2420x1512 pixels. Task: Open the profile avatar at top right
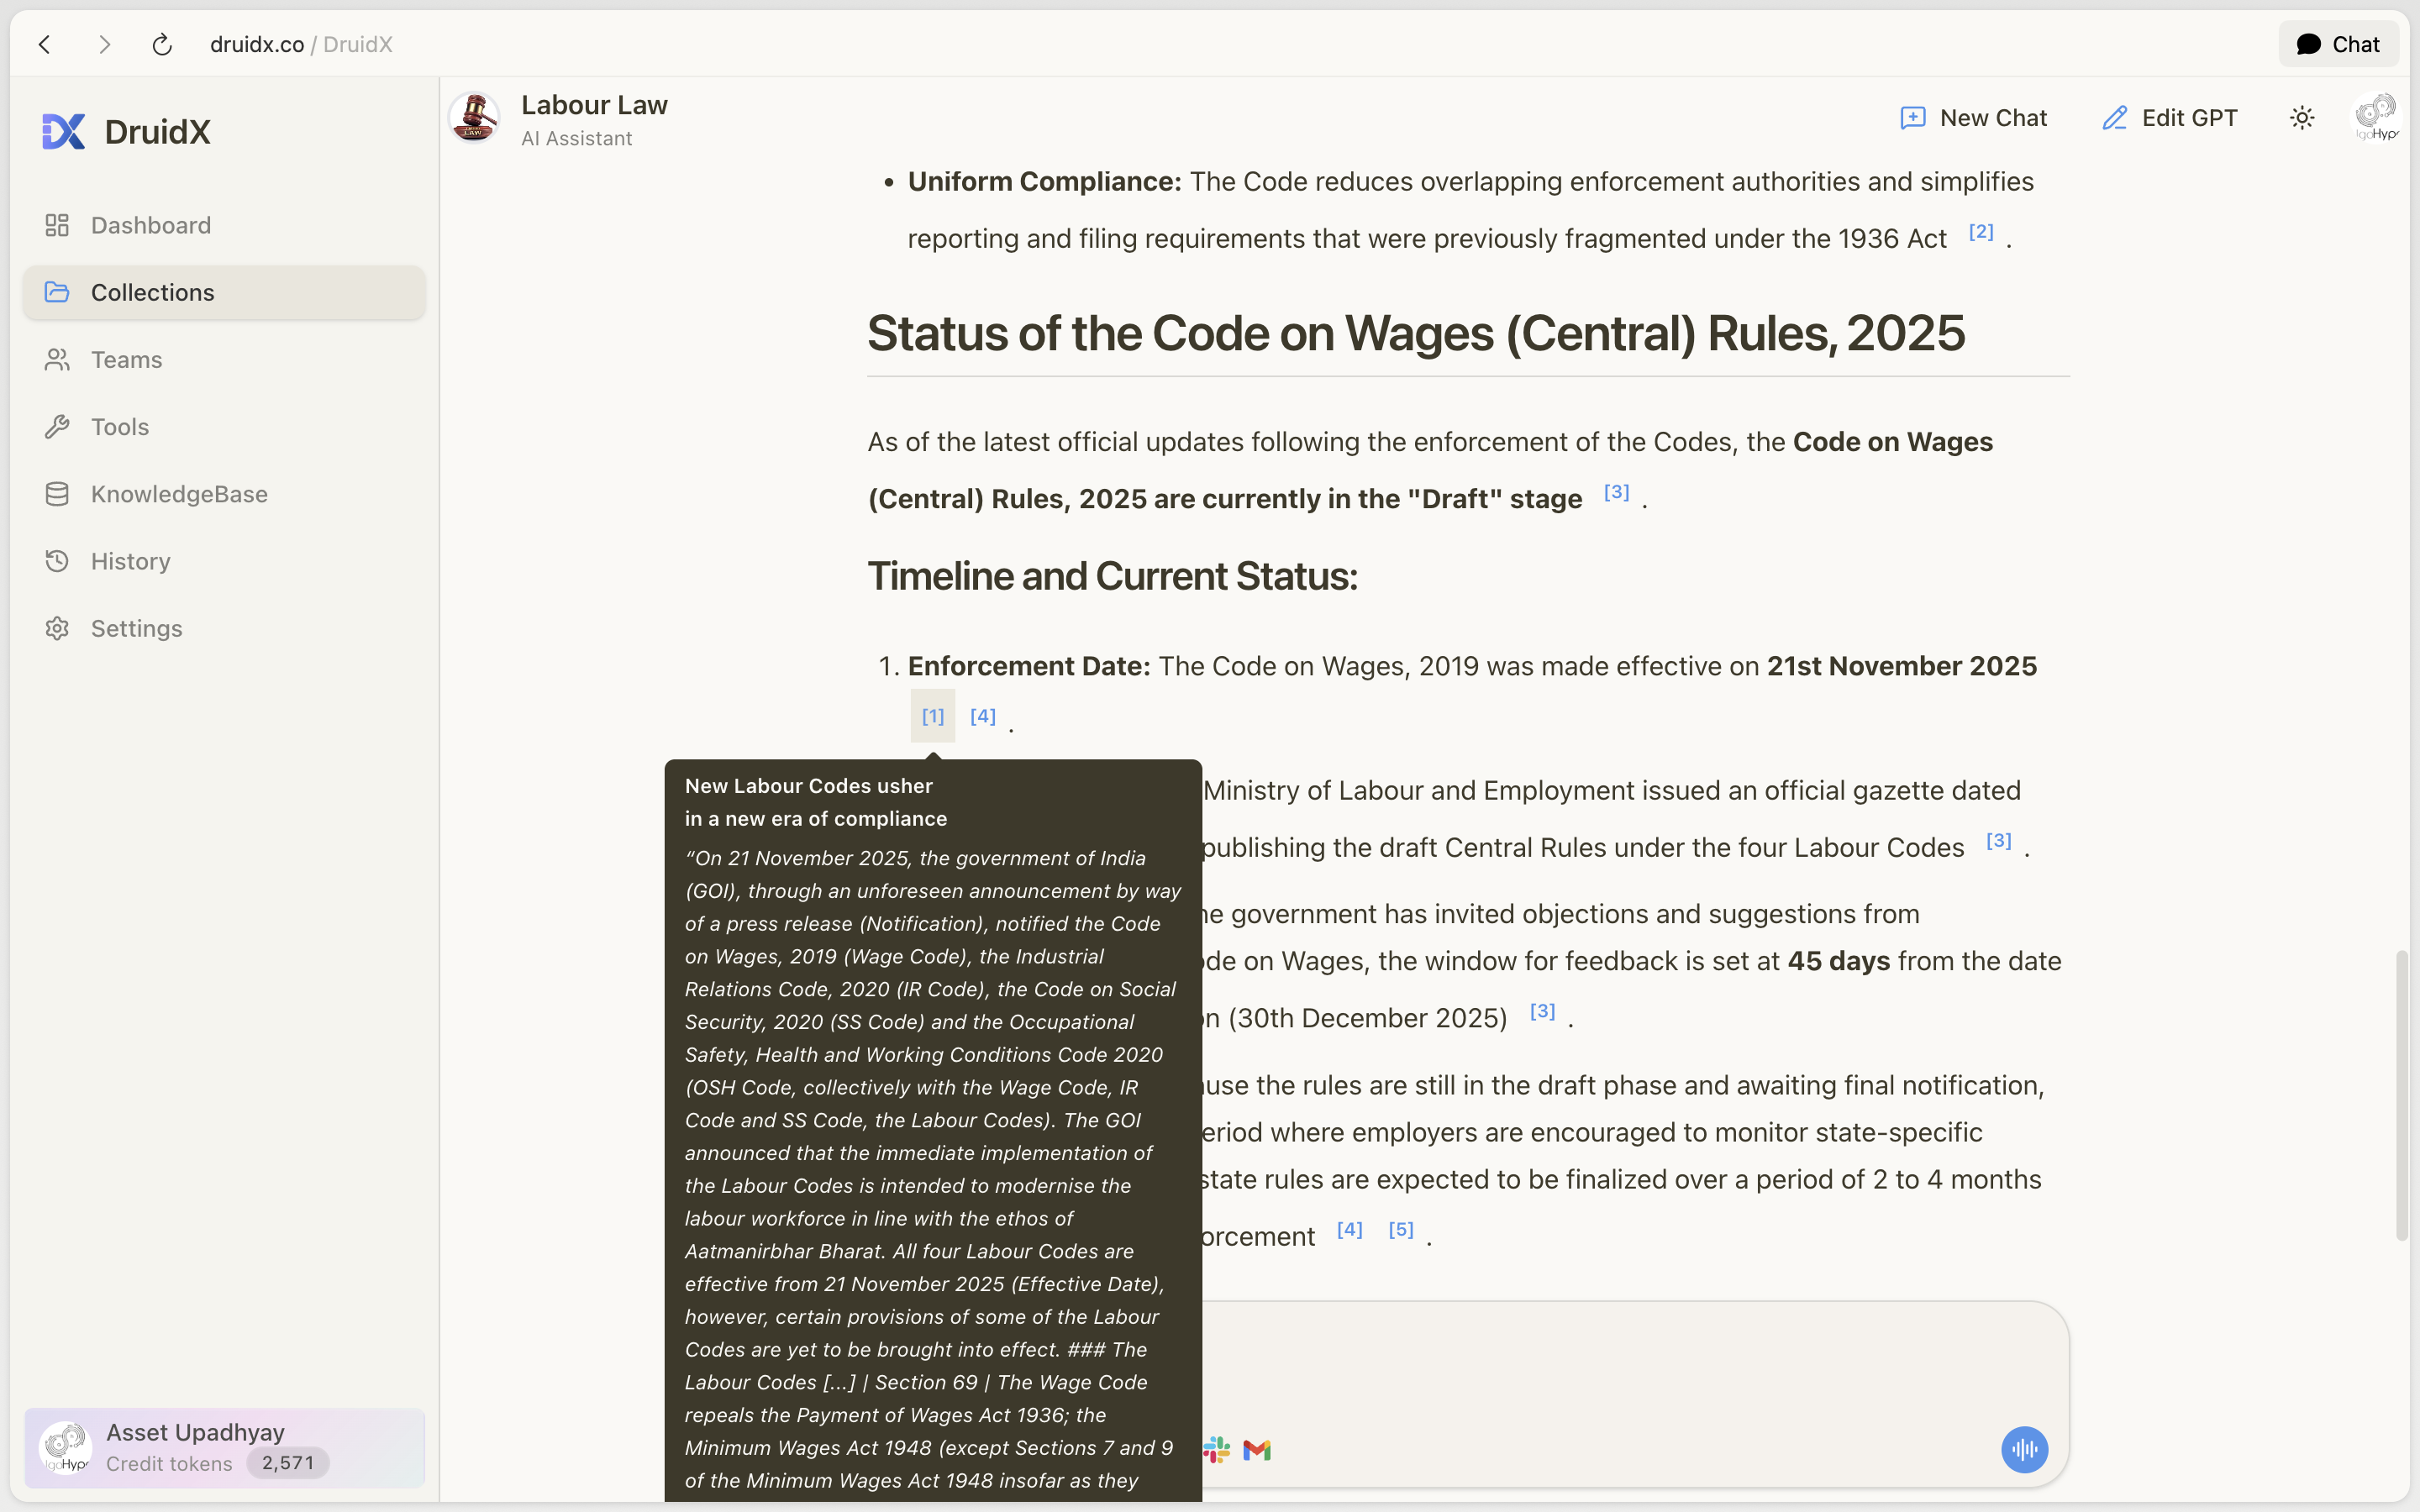click(2378, 118)
